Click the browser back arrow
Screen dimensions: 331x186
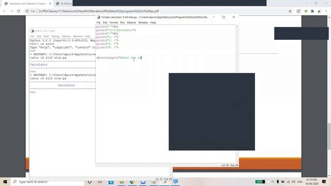point(5,11)
